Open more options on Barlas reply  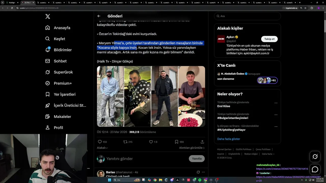coord(203,172)
